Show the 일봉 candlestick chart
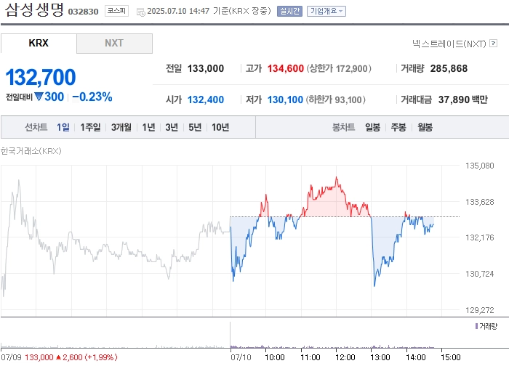Image resolution: width=509 pixels, height=374 pixels. pyautogui.click(x=372, y=127)
